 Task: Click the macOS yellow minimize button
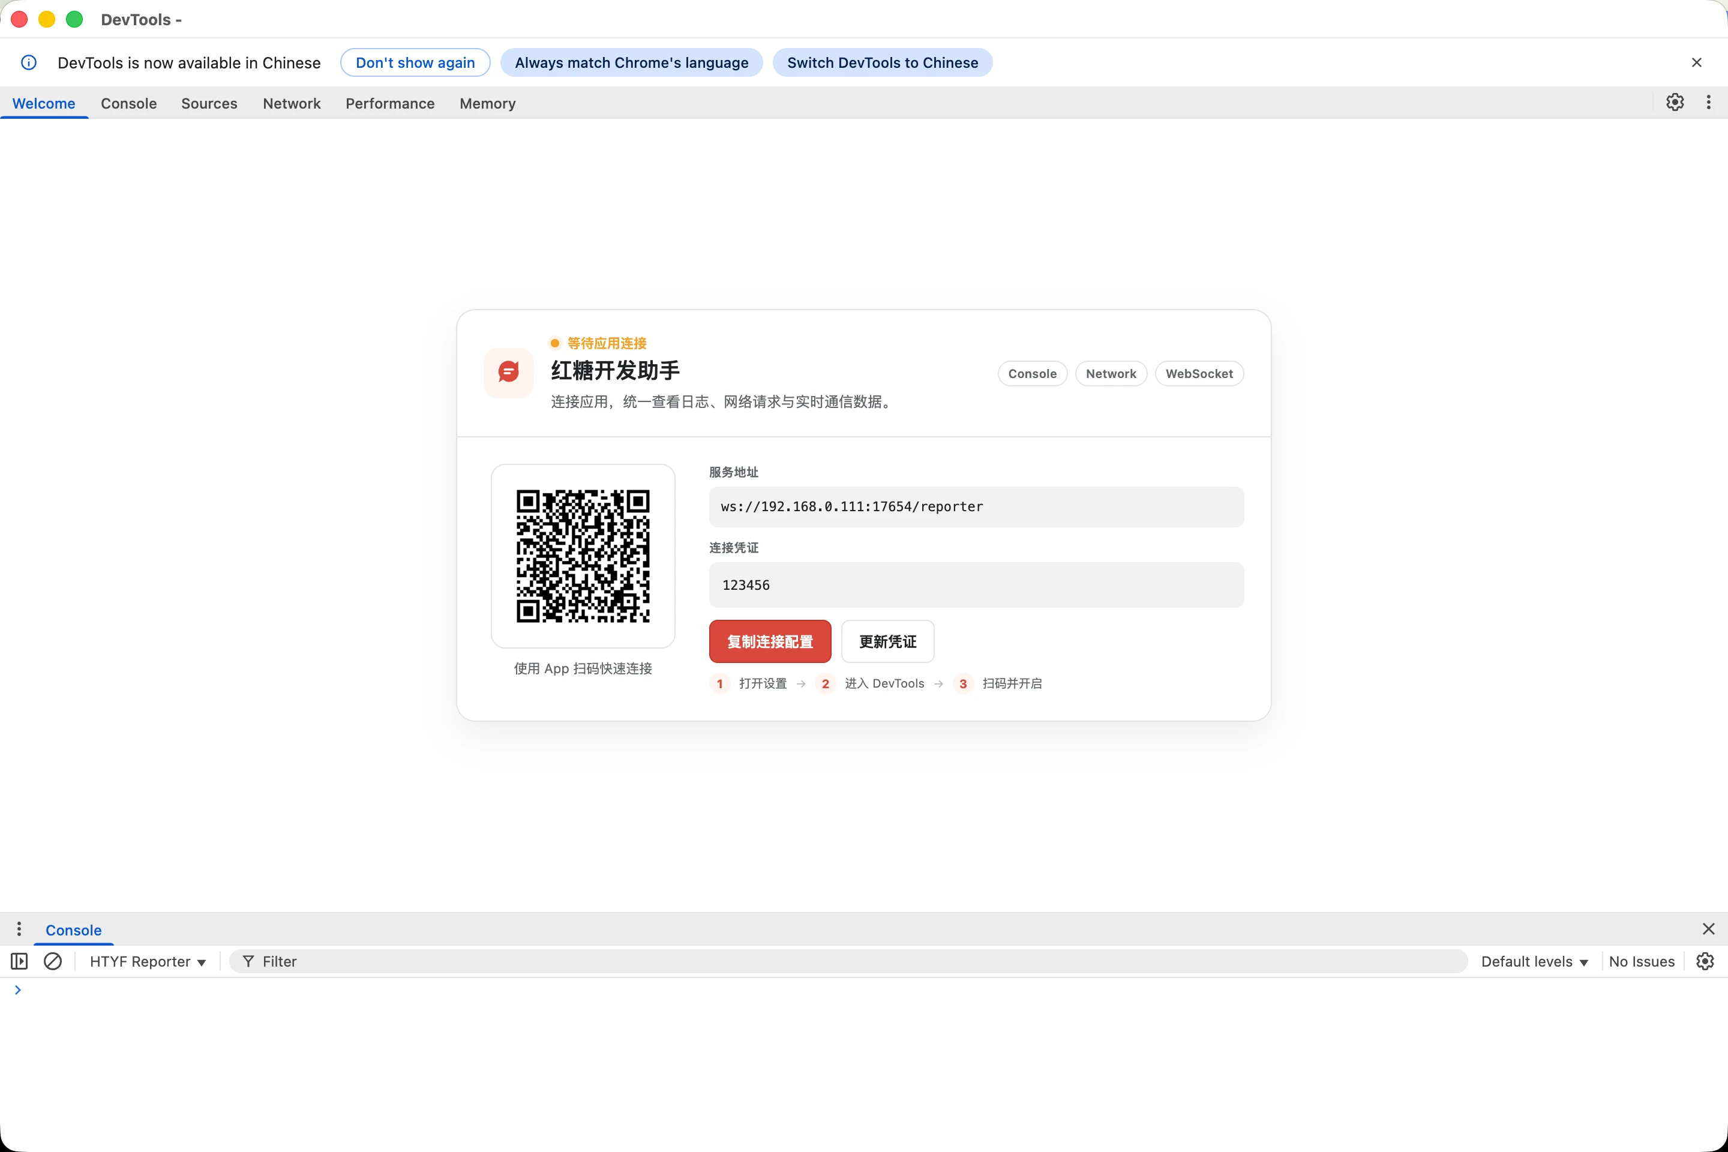pos(47,19)
